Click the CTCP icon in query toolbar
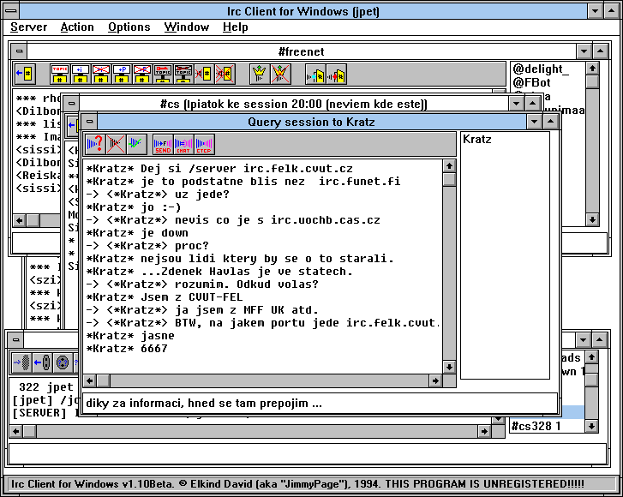This screenshot has width=623, height=497. click(204, 144)
